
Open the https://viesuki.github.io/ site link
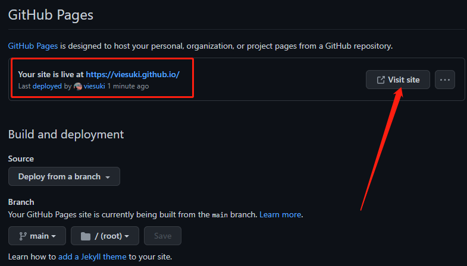pos(133,74)
